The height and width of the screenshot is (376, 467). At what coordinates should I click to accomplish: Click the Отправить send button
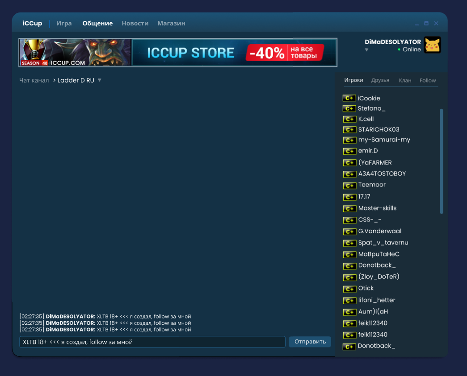coord(310,342)
